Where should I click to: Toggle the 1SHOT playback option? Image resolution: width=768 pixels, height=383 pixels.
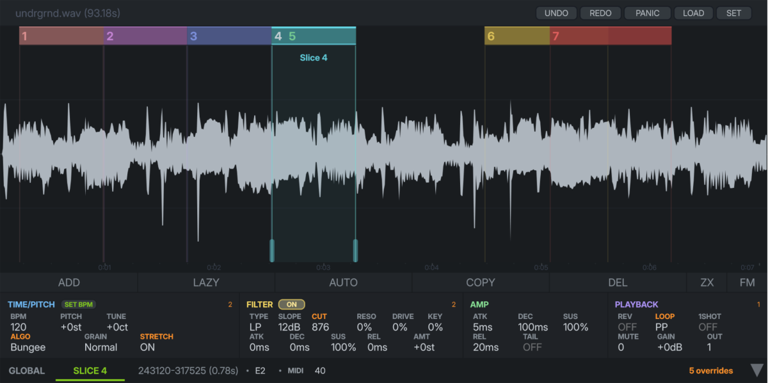point(707,327)
